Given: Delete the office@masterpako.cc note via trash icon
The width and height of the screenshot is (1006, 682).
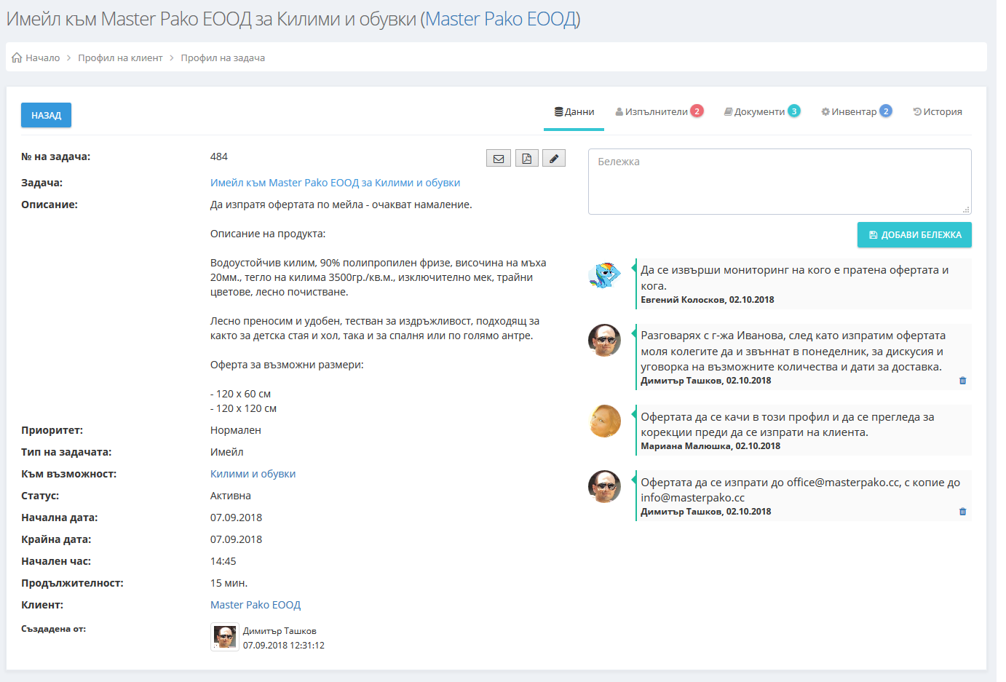Looking at the screenshot, I should [962, 512].
